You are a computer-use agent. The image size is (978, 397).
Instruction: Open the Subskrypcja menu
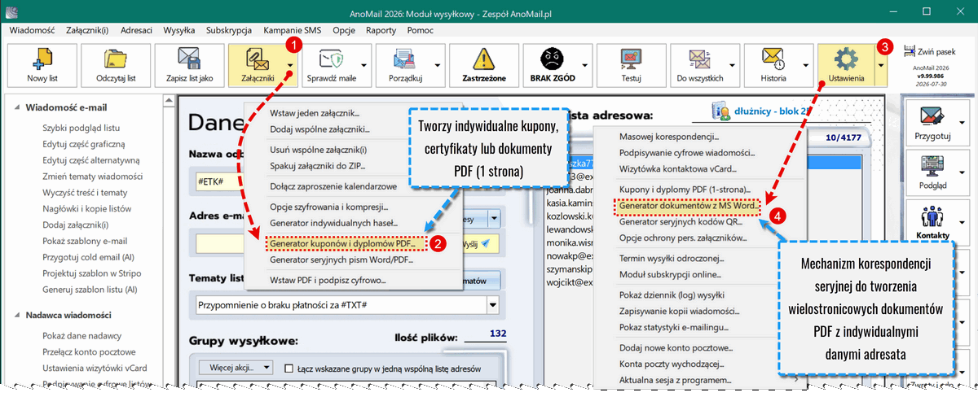point(229,29)
